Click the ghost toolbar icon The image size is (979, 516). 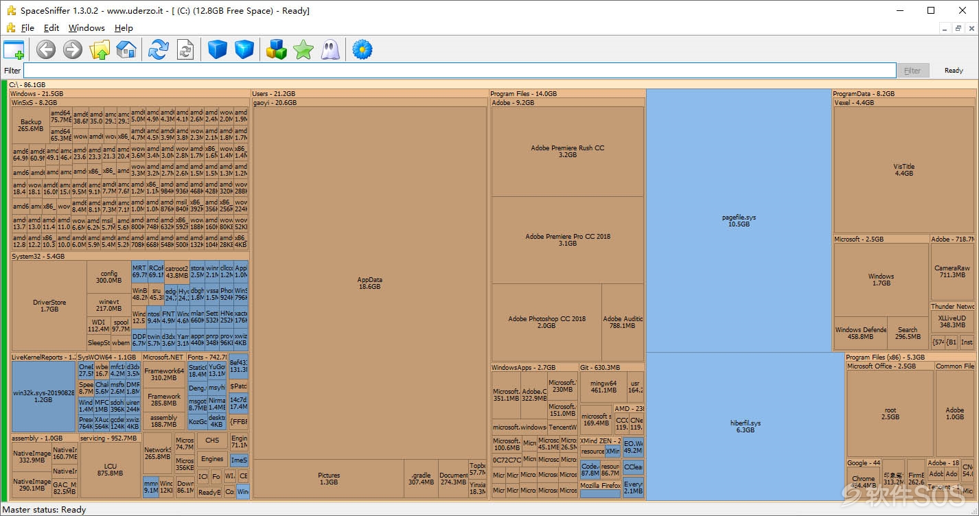coord(330,49)
